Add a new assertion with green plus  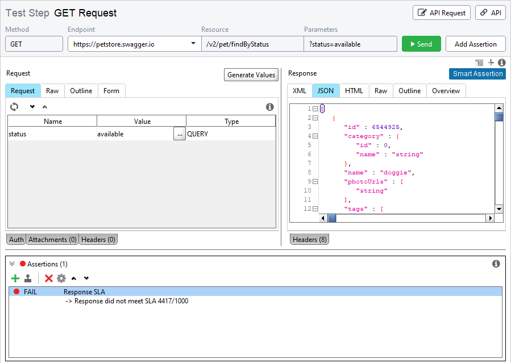15,278
